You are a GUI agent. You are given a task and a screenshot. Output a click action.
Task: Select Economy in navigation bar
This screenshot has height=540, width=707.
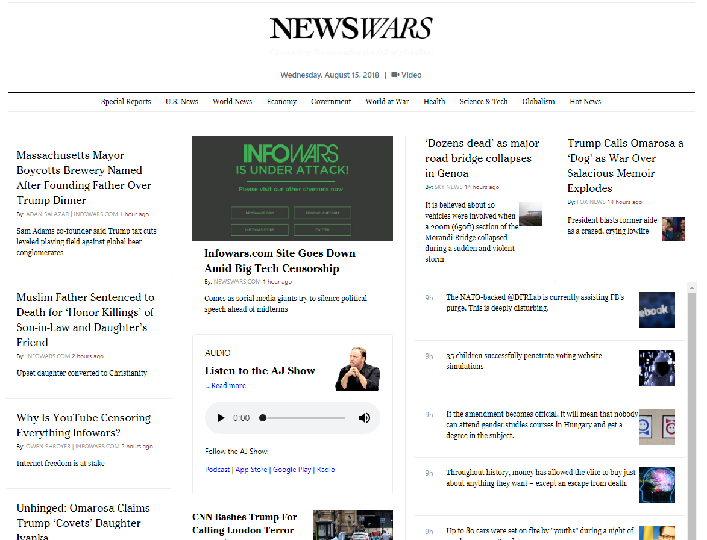[281, 101]
